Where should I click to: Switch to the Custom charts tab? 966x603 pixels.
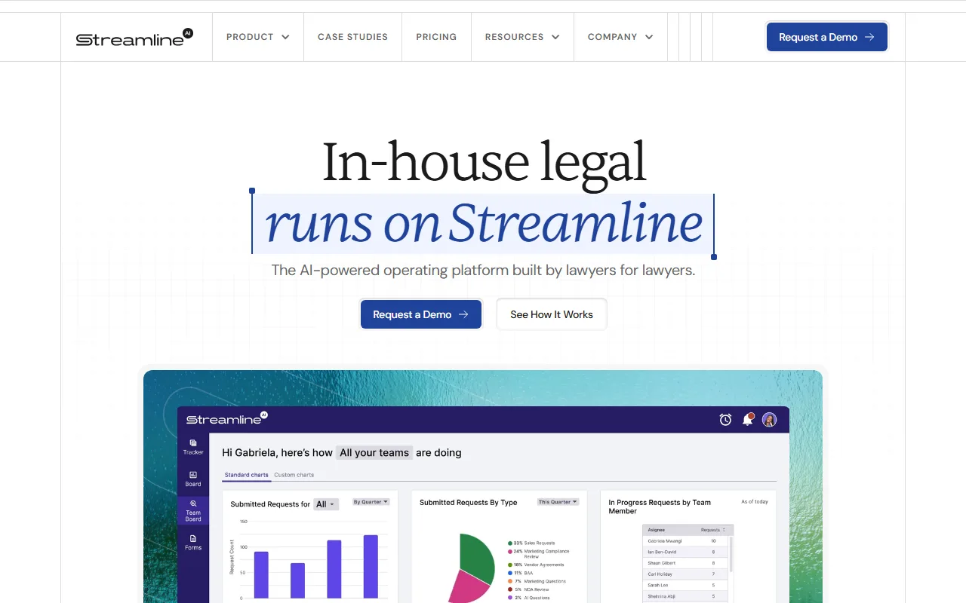pyautogui.click(x=294, y=475)
